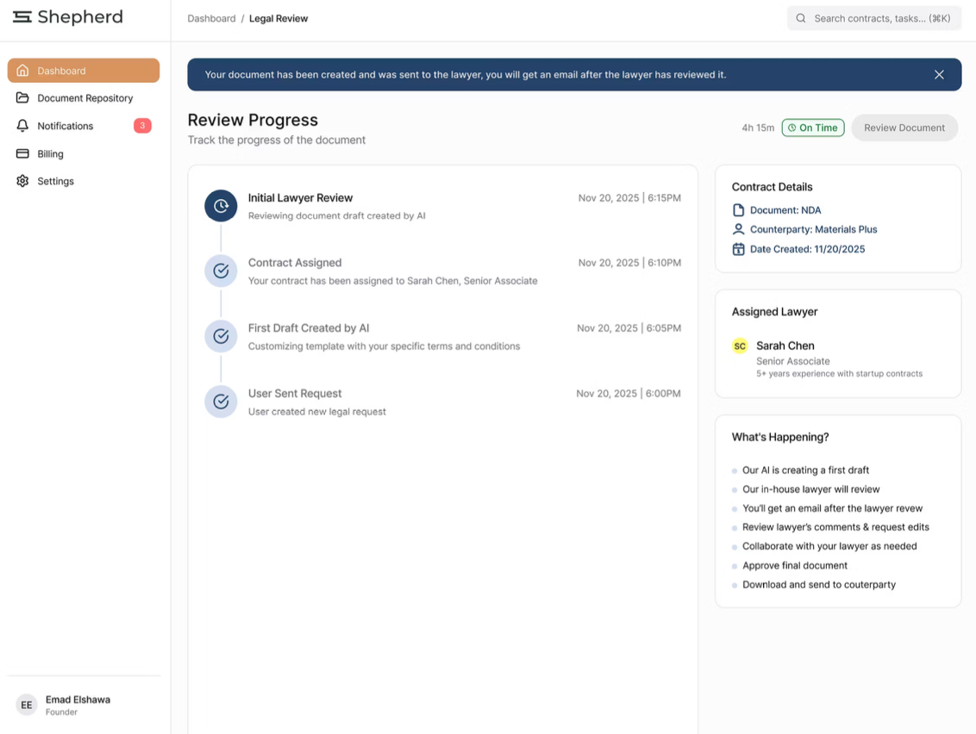Open Settings in the sidebar

[84, 181]
